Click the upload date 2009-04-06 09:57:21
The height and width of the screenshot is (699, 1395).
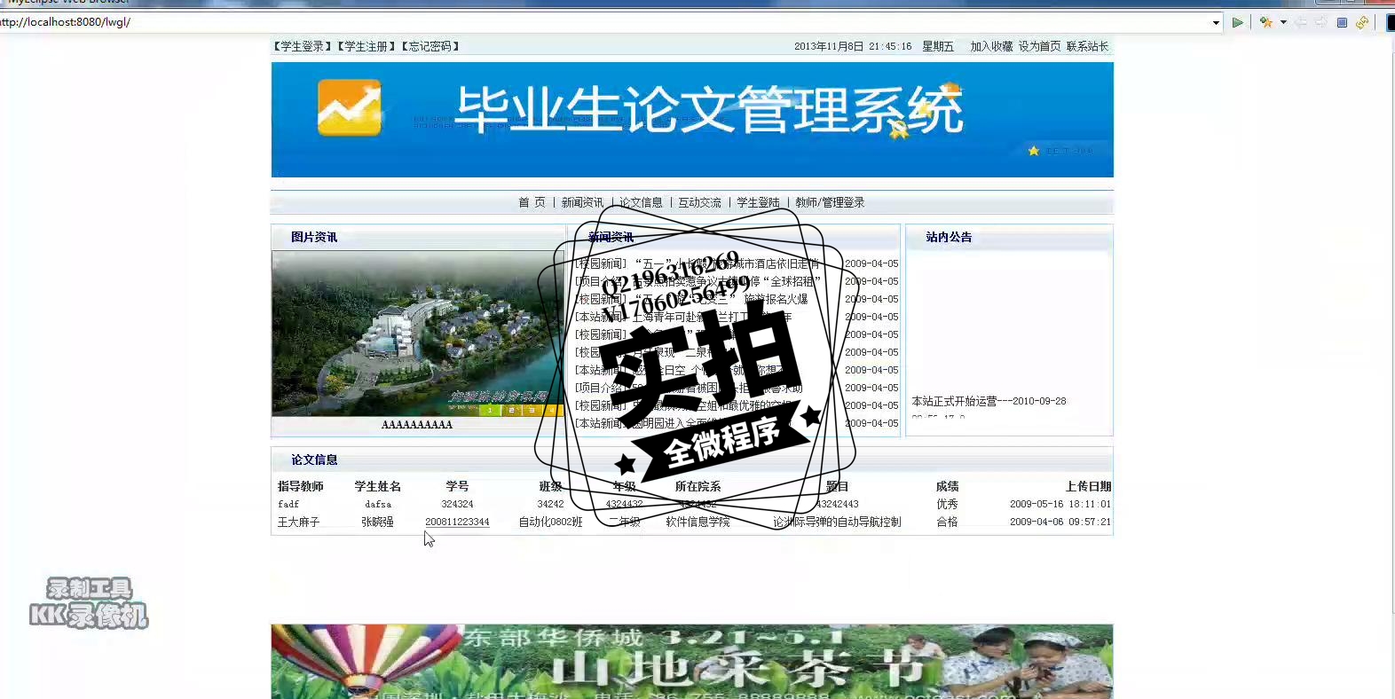(x=1060, y=522)
